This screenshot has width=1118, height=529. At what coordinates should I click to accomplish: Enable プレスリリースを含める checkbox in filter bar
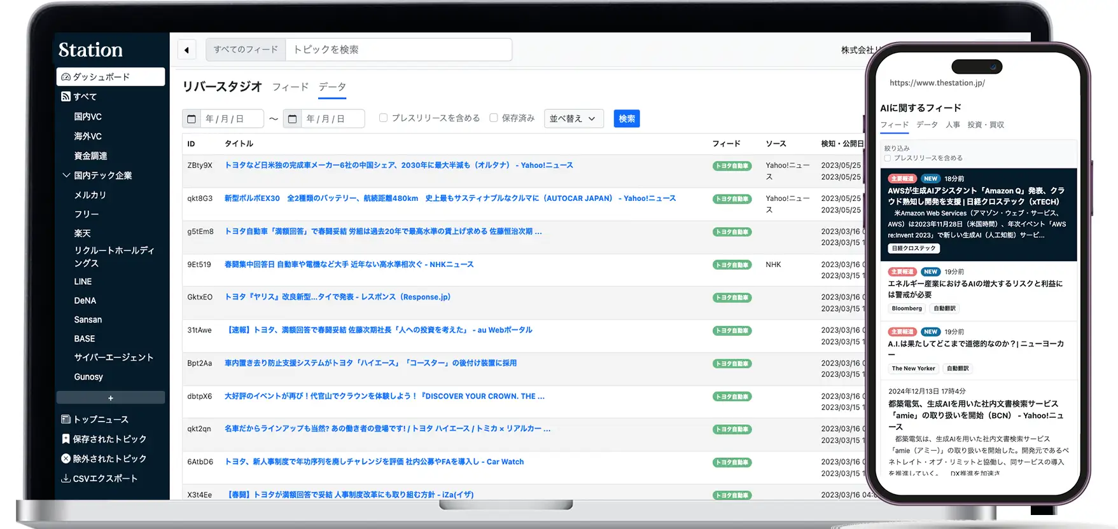point(383,118)
